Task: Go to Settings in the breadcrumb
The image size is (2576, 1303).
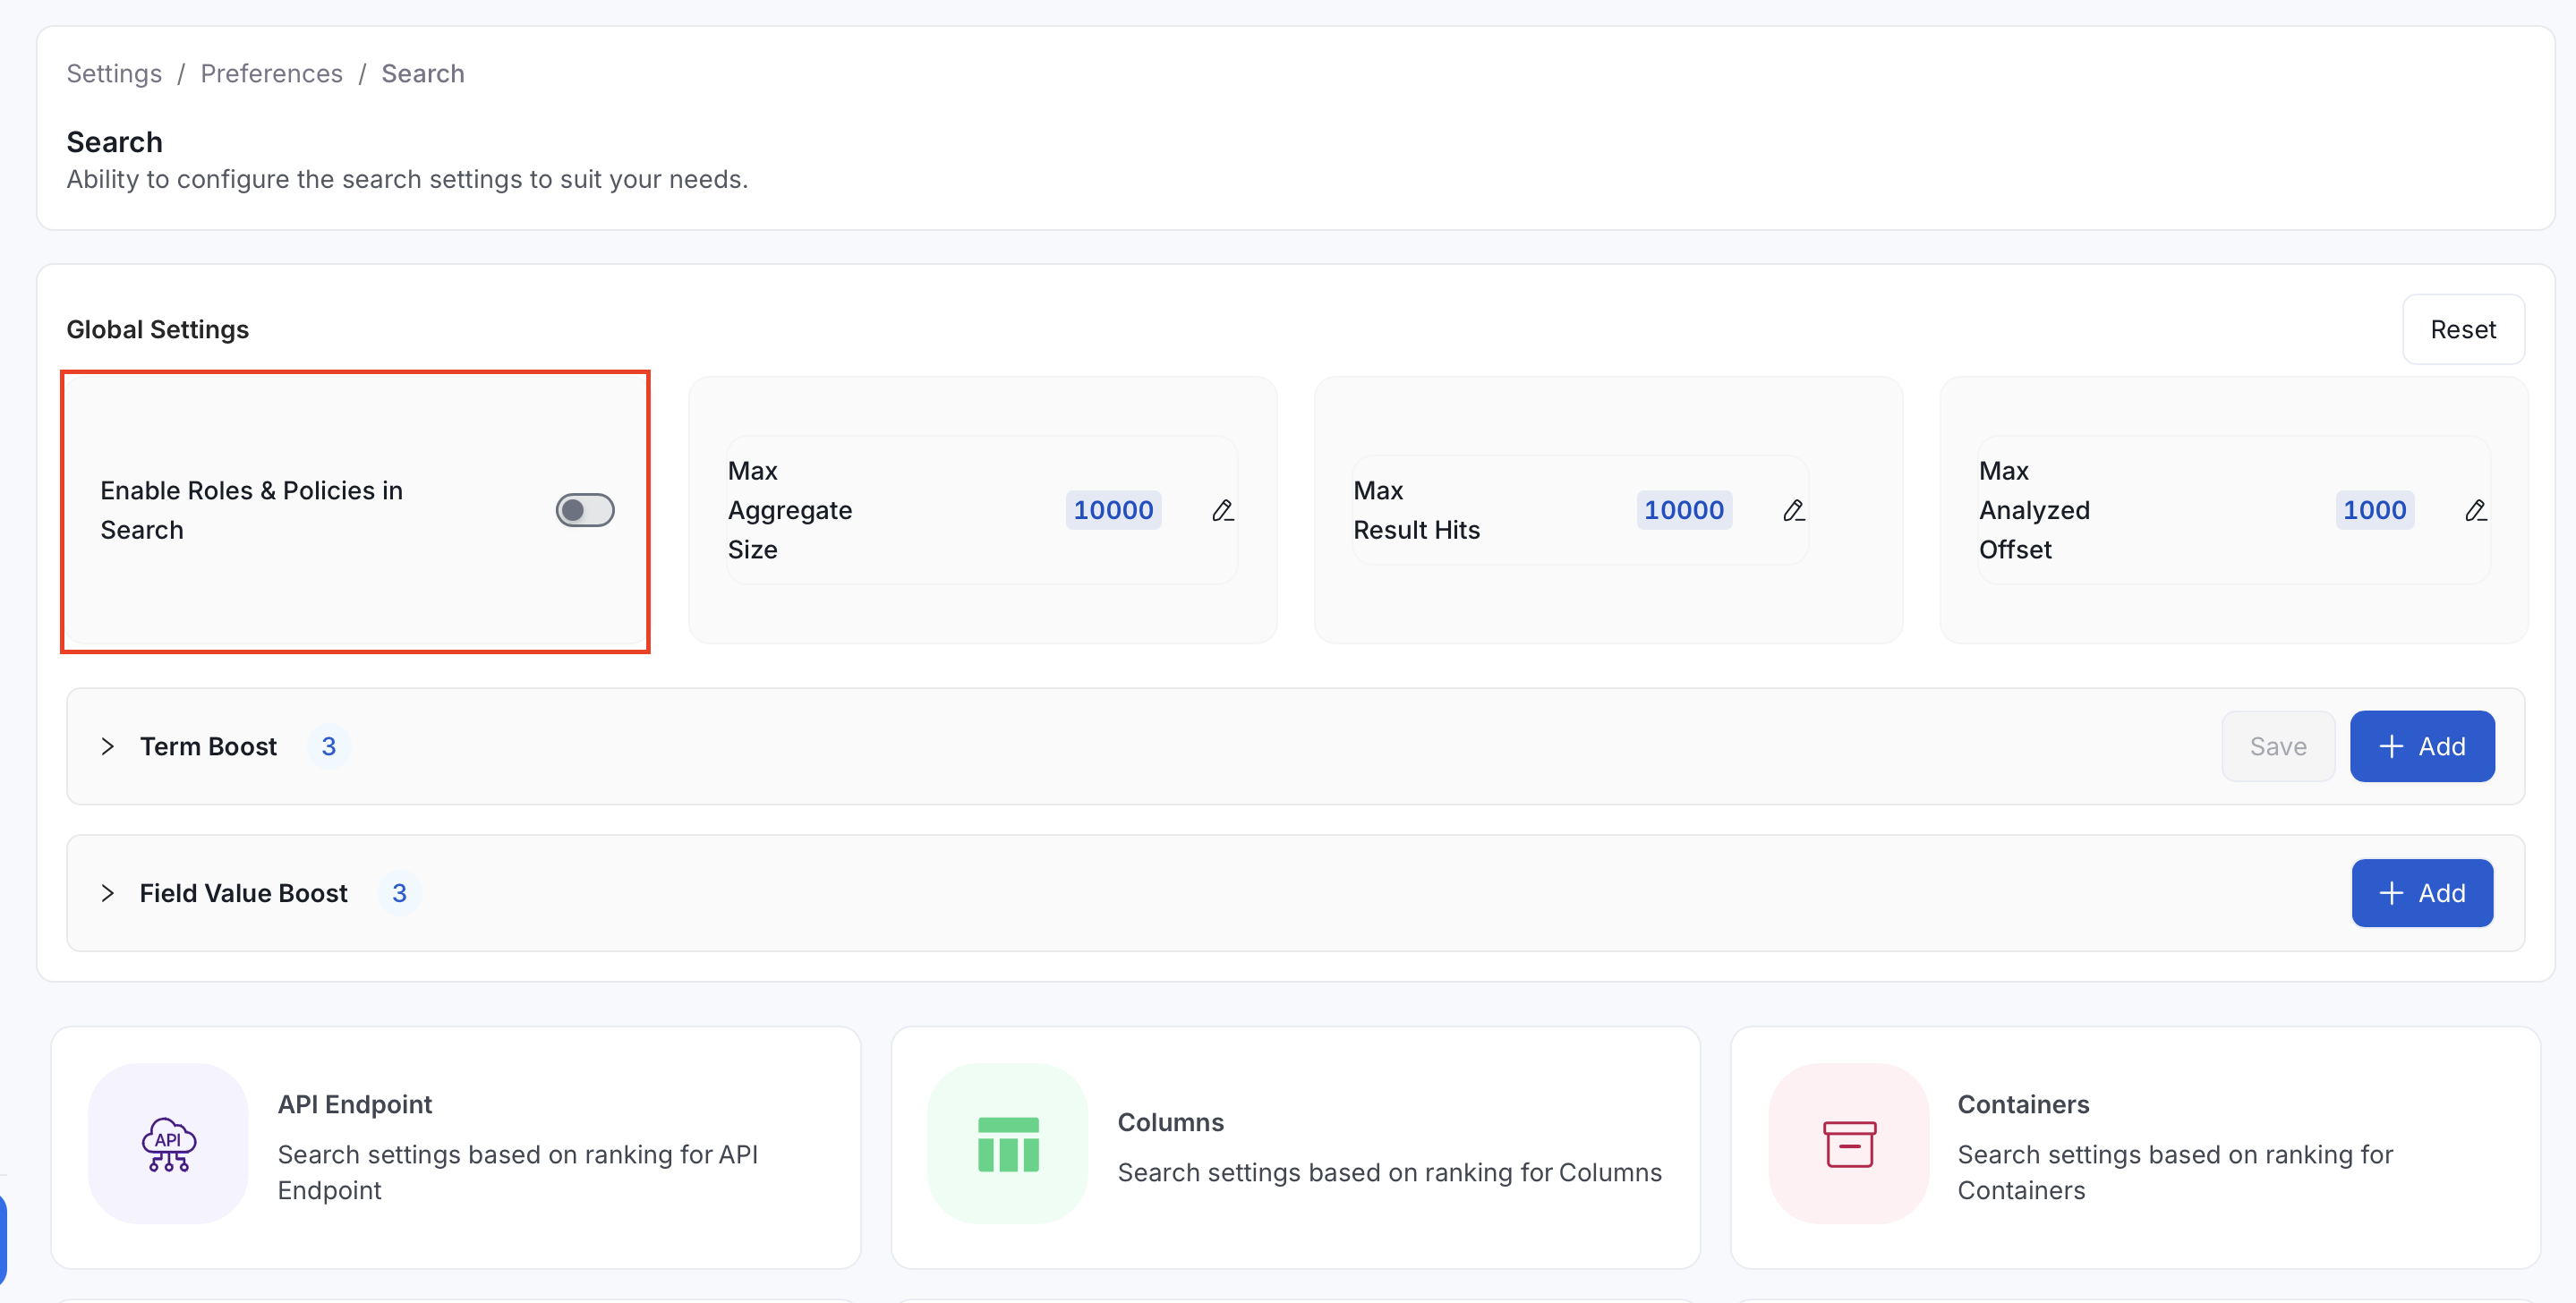Action: [114, 73]
